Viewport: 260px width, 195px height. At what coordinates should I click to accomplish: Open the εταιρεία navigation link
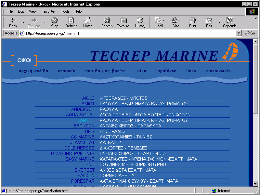[67, 71]
